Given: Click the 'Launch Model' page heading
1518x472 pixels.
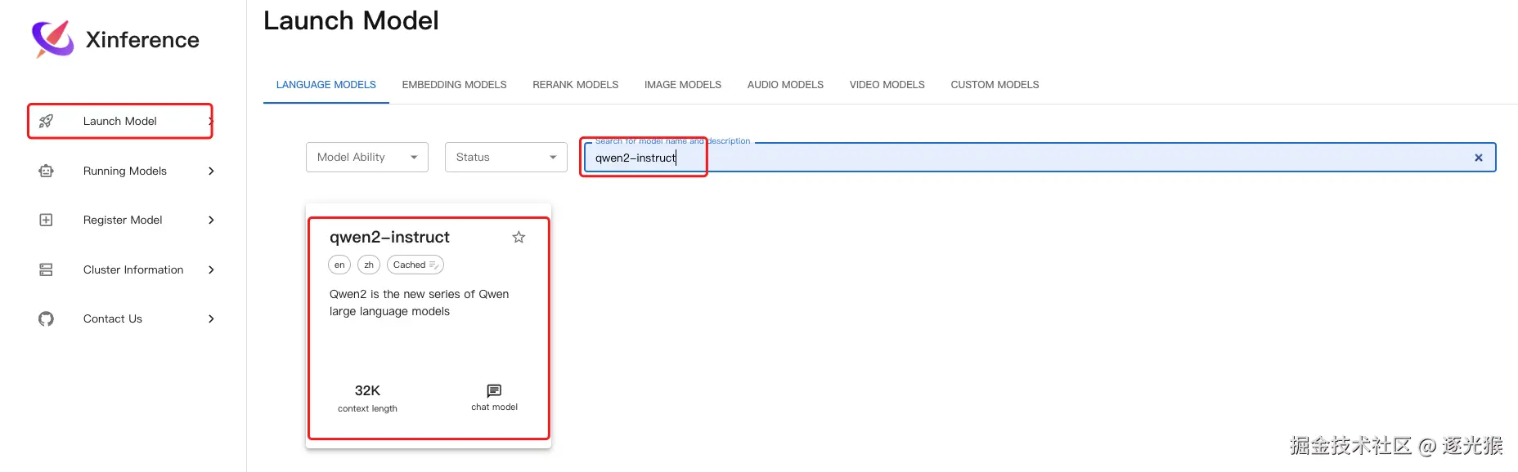Looking at the screenshot, I should pyautogui.click(x=351, y=20).
